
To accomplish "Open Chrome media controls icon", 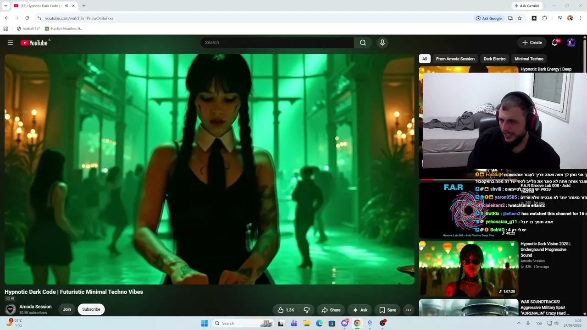I will tap(559, 18).
